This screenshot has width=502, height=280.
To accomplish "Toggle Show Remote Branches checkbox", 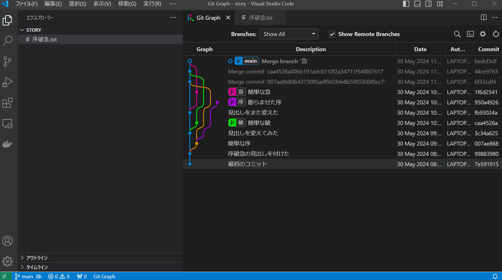I will pos(332,34).
